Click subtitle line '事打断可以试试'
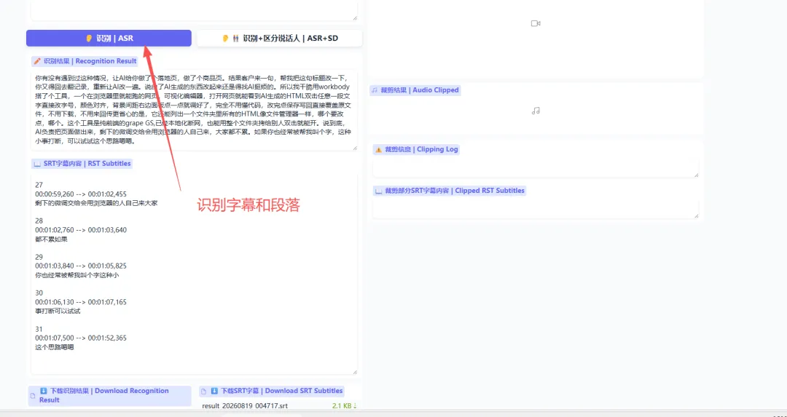 pos(58,311)
